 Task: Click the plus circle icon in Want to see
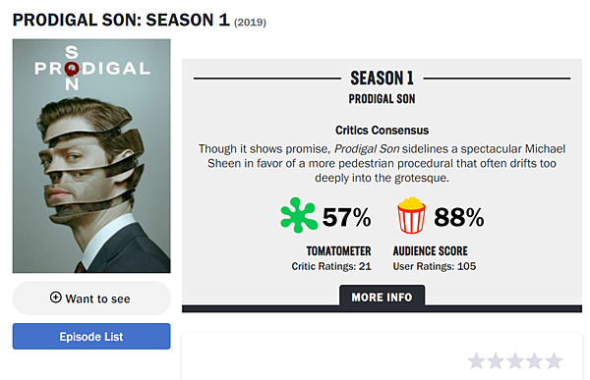click(x=56, y=298)
